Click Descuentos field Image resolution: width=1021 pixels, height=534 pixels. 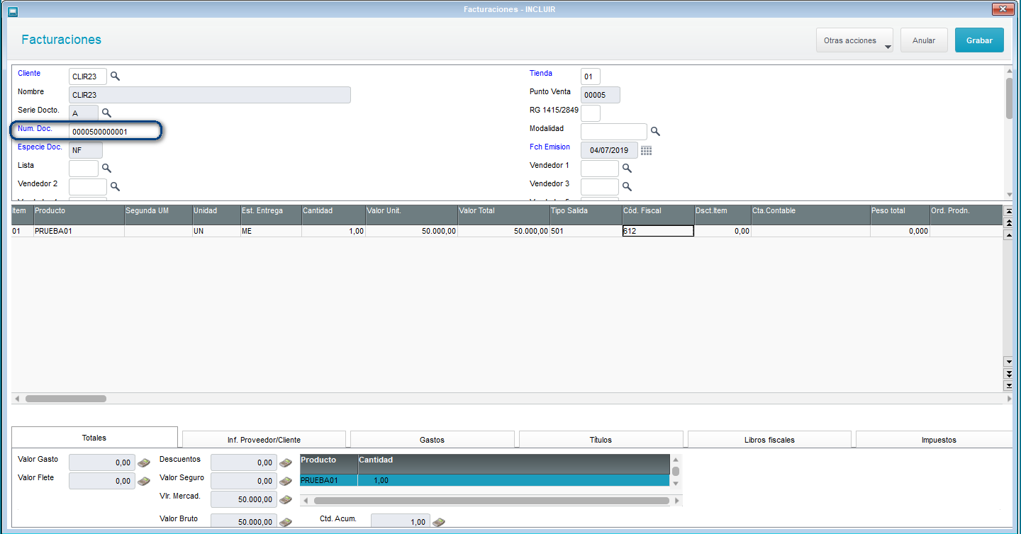coord(243,463)
